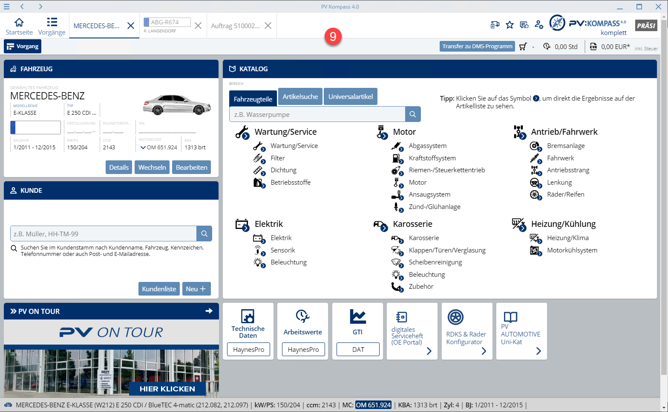
Task: Close the ABG-R674 tab
Action: 198,26
